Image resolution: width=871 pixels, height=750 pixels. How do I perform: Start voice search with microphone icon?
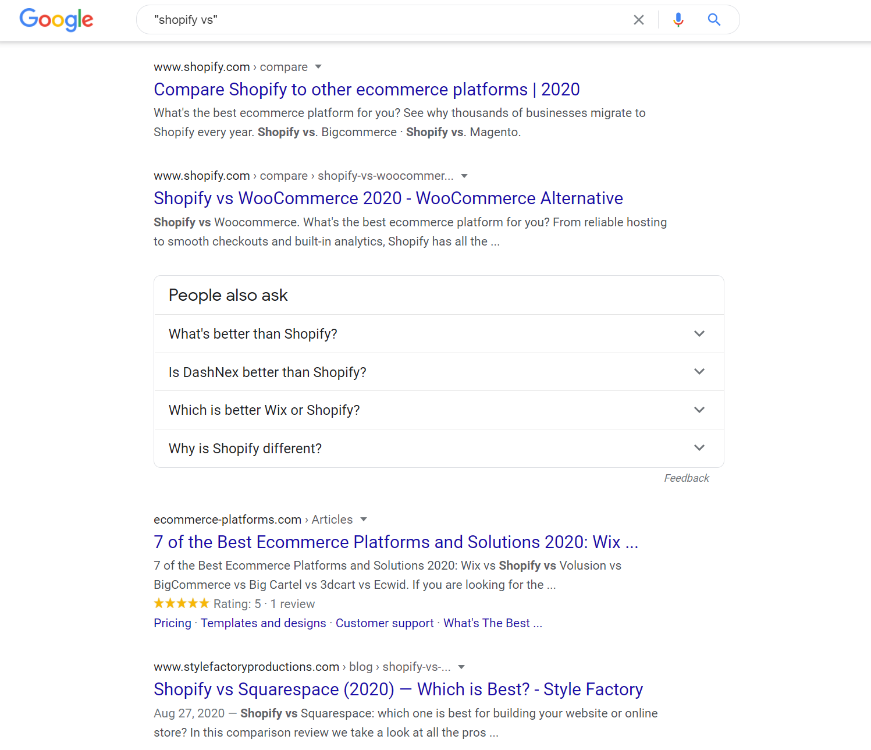click(678, 20)
